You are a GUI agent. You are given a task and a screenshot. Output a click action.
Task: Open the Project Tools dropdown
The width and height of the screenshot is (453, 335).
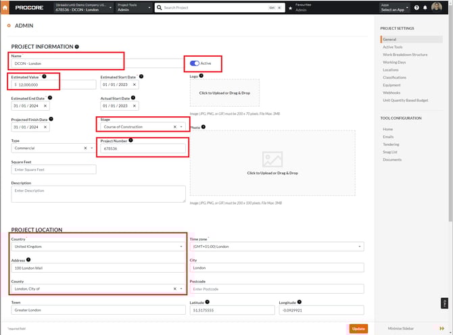[x=134, y=7]
